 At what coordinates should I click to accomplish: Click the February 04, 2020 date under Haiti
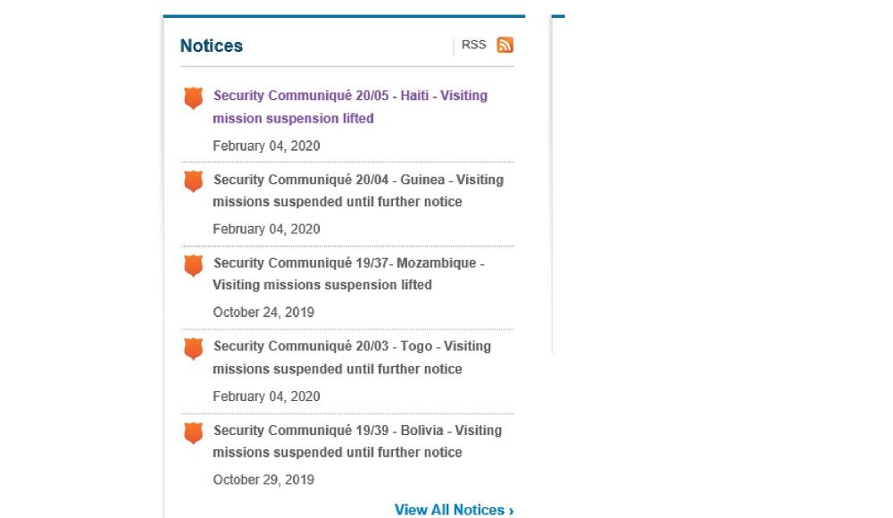tap(266, 146)
